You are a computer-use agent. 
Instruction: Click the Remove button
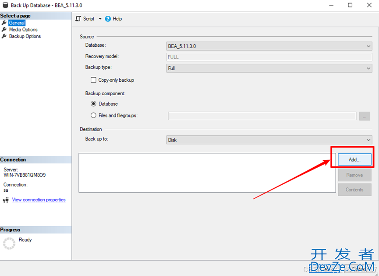click(354, 175)
